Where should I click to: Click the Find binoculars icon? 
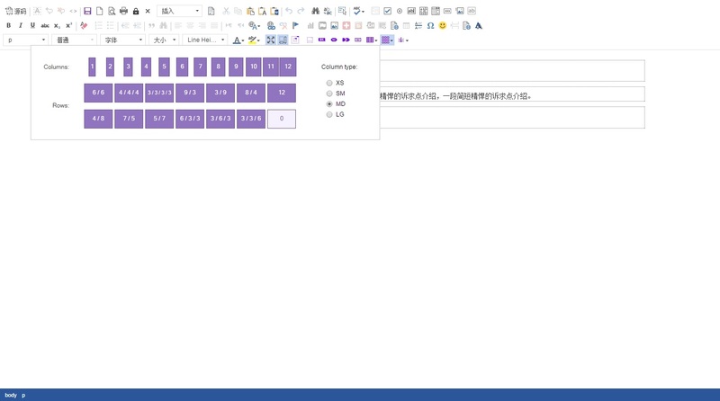pos(326,11)
